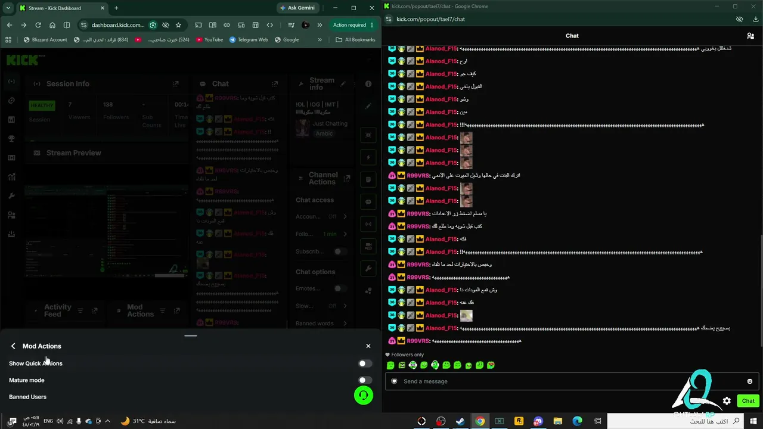Open Microsoft Edge from the taskbar

coord(578,421)
